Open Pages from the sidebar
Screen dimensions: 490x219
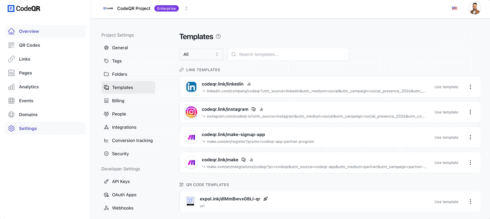pos(45,73)
